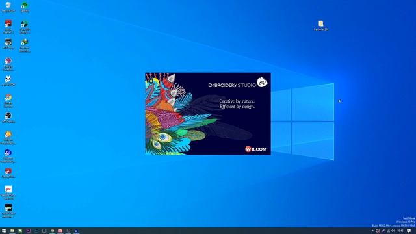The height and width of the screenshot is (234, 416).
Task: Click the volume speaker tray icon
Action: coord(393,231)
